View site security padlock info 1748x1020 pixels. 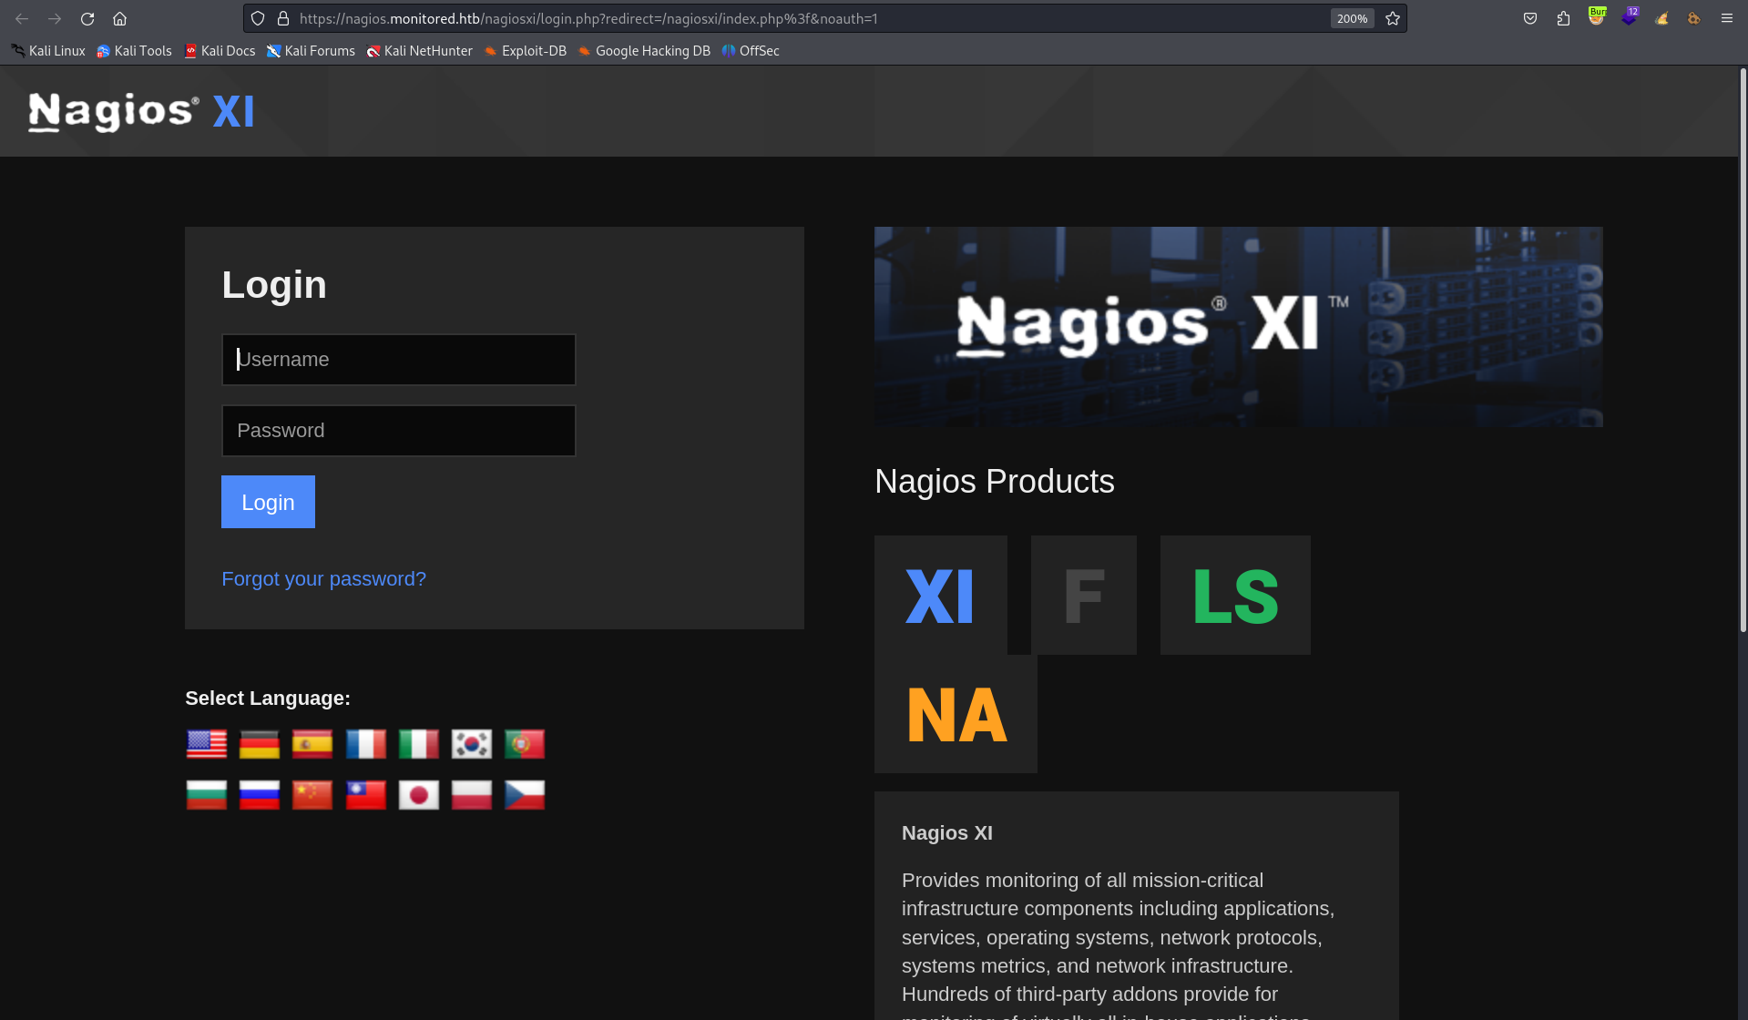tap(282, 18)
